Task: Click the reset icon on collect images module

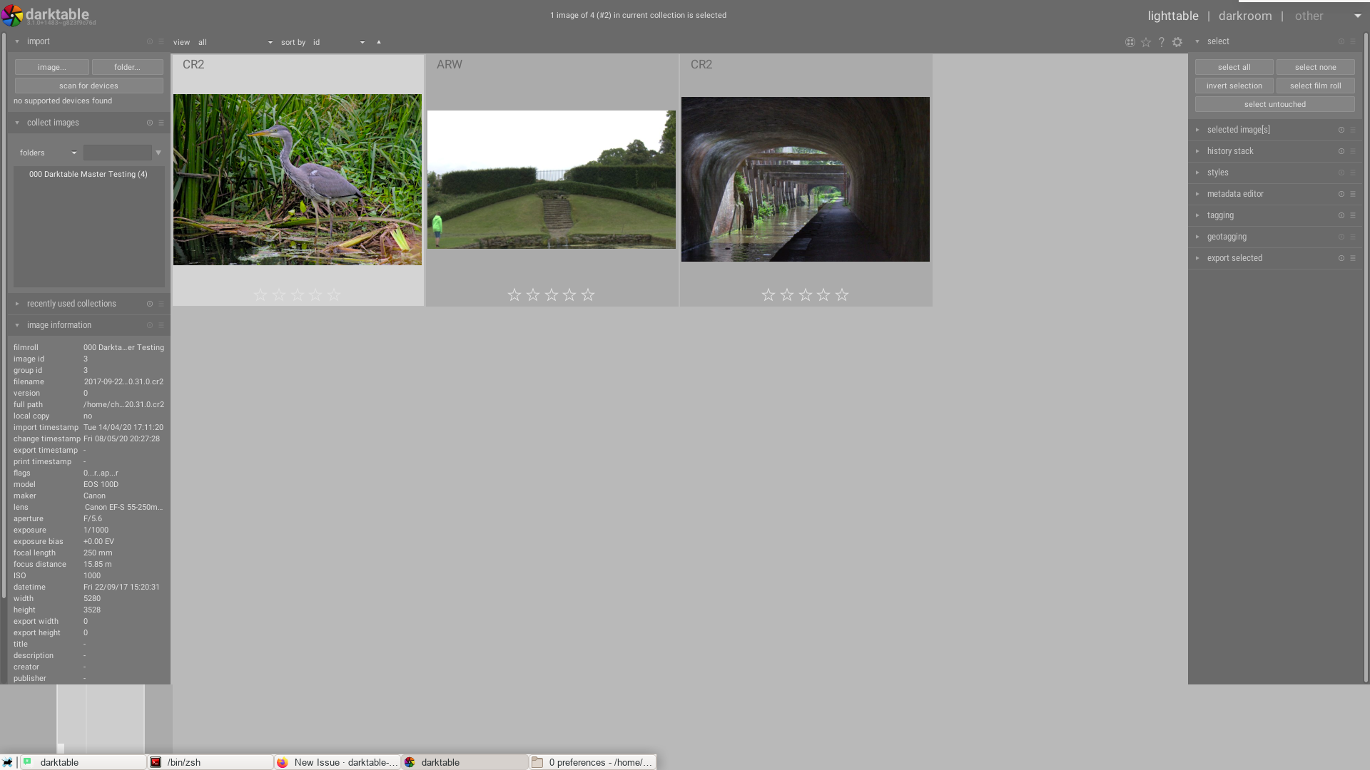Action: (x=150, y=123)
